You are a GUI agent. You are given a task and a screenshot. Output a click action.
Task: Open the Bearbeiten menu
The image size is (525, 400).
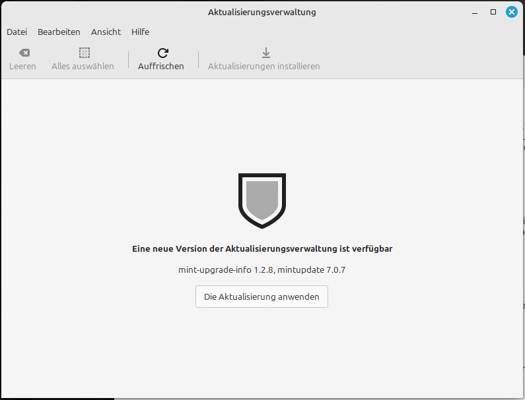point(59,32)
